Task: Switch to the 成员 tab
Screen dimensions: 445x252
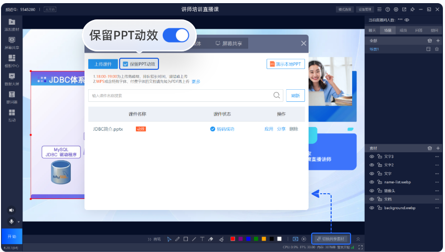Action: click(x=403, y=30)
